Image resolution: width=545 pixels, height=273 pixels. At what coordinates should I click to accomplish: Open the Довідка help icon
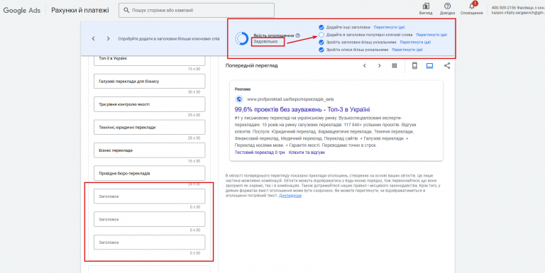tap(447, 6)
